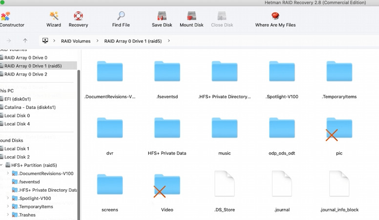
Task: Open the .TemporaryItems folder in main pane
Action: click(x=339, y=71)
